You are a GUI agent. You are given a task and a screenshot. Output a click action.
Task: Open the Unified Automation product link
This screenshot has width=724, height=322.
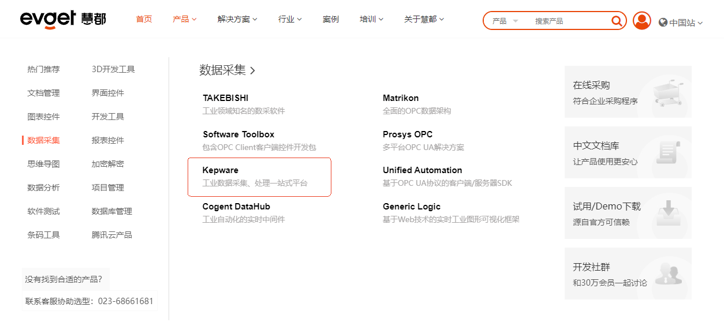point(423,170)
